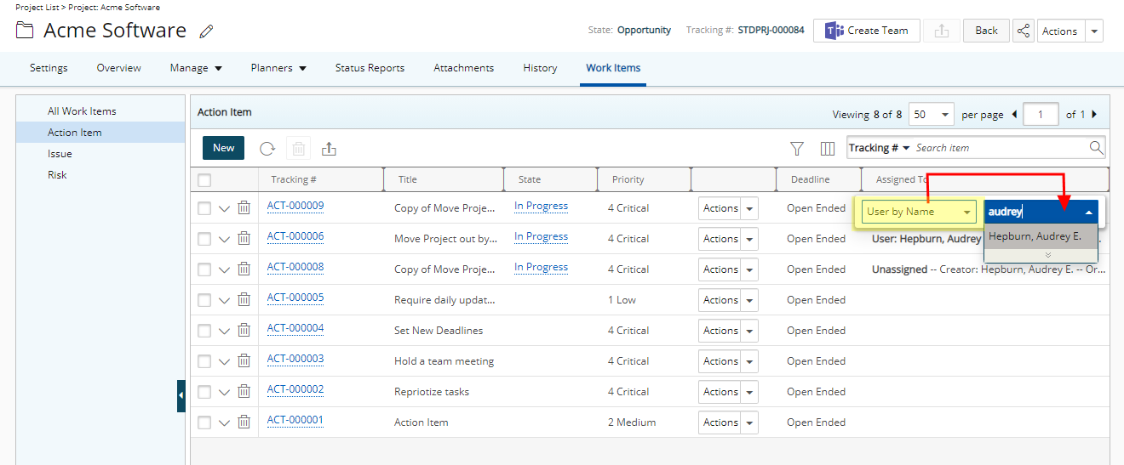Open the ACT-000003 tracking link
The image size is (1124, 465).
tap(295, 359)
